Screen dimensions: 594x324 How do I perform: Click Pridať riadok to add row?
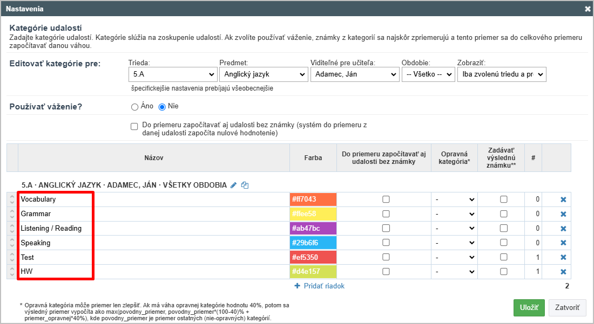coord(320,286)
